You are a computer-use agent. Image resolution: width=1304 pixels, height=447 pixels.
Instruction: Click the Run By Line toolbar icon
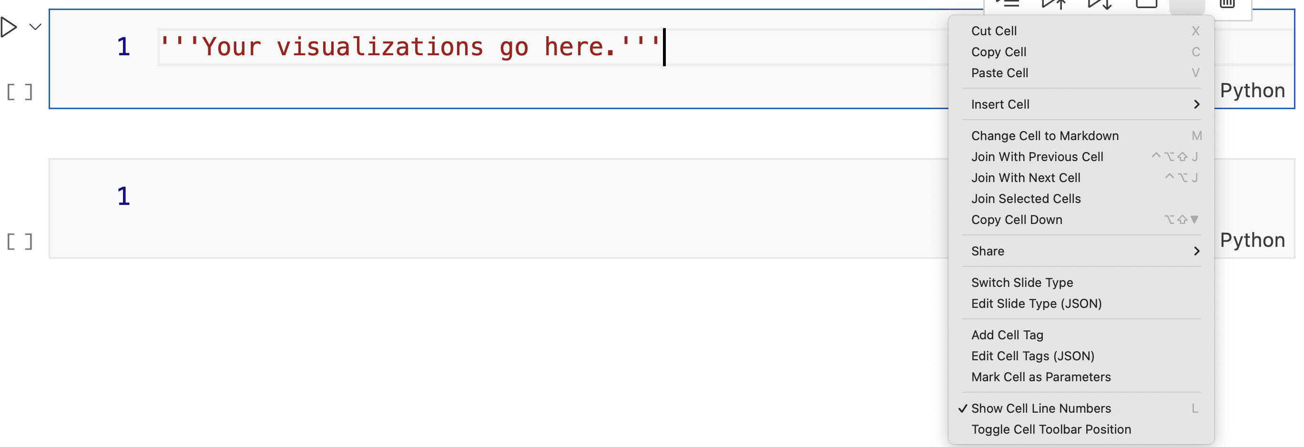[1008, 4]
